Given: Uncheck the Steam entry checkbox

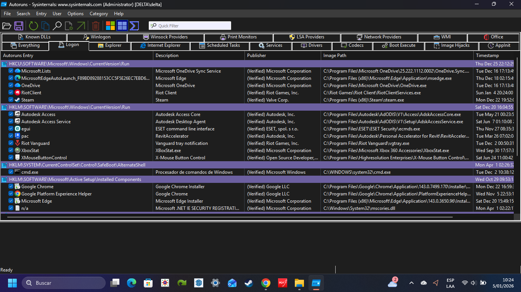Looking at the screenshot, I should [11, 100].
